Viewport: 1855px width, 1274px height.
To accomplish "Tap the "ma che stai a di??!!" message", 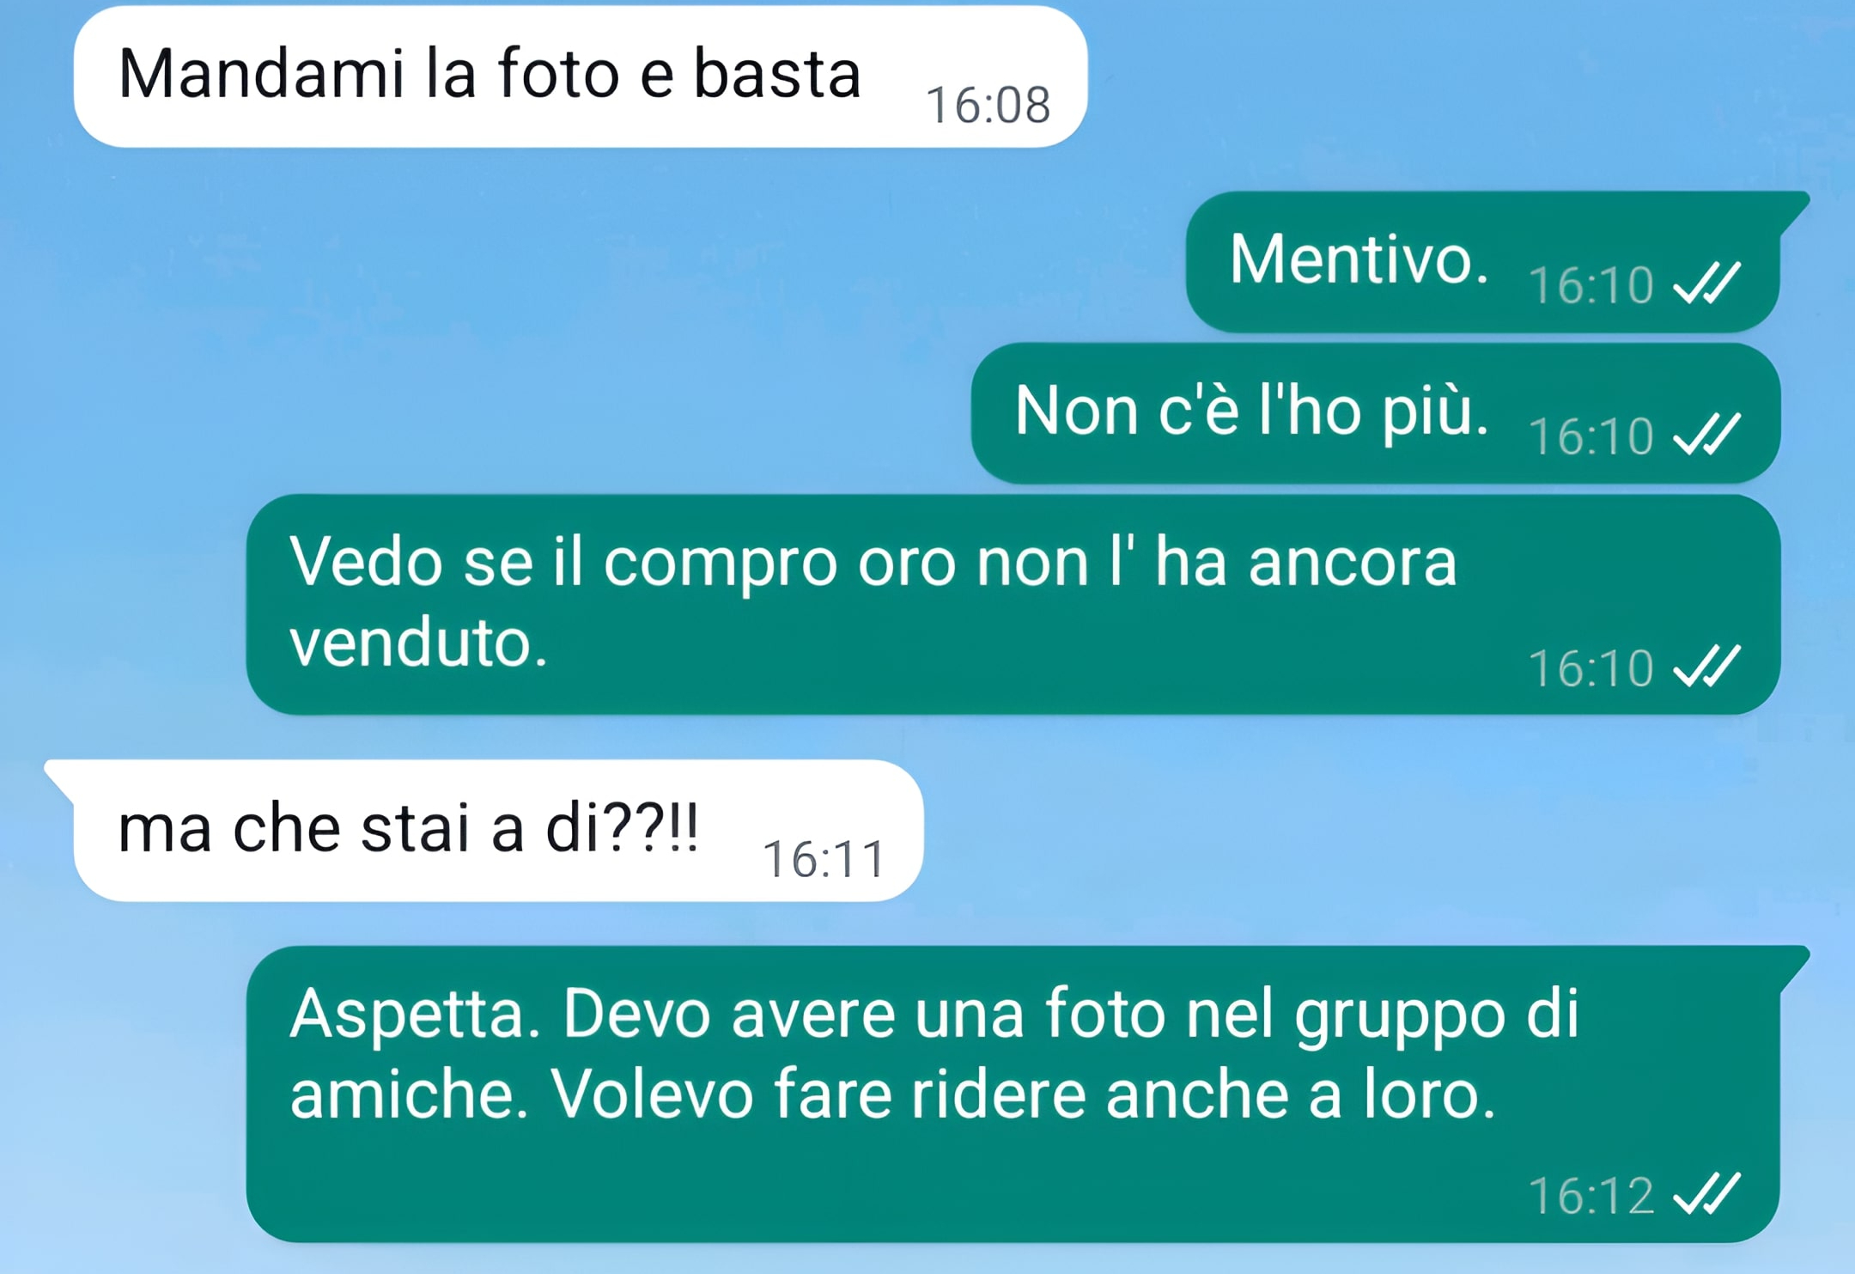I will (x=484, y=830).
